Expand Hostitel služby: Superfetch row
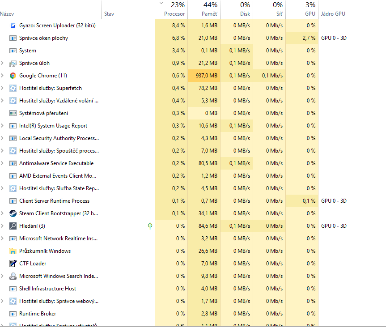The image size is (386, 328). 2,88
